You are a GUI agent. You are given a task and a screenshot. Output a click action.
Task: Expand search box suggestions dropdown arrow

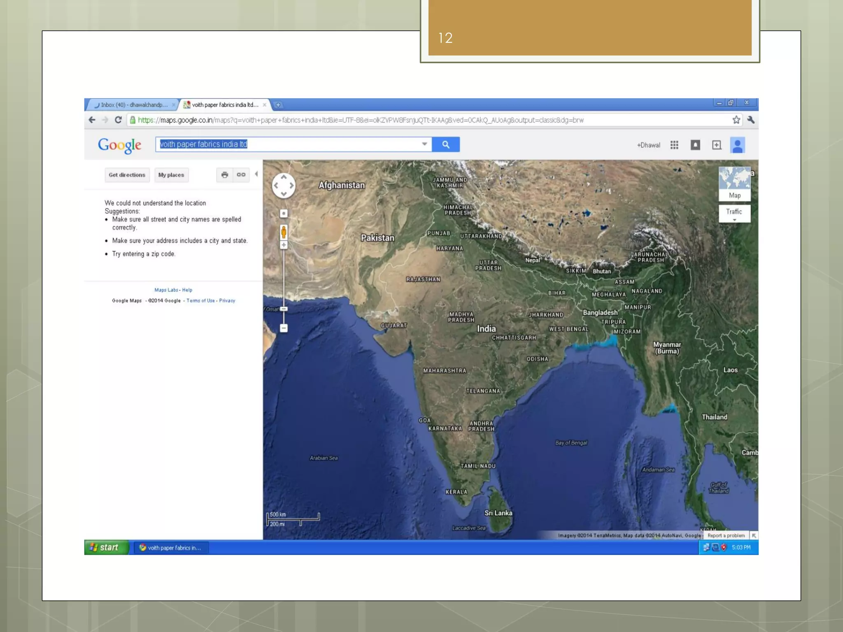coord(424,144)
